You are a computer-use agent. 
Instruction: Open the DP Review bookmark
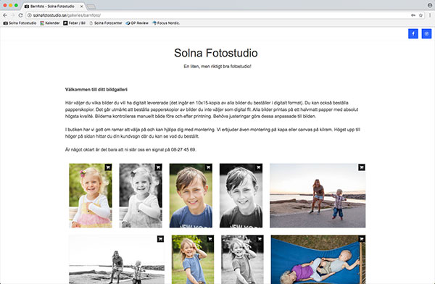137,23
